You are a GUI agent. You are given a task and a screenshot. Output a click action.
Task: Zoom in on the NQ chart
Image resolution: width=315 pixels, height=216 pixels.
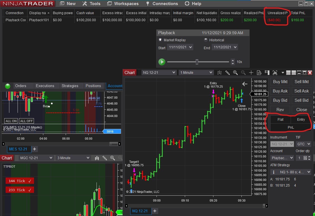[x=235, y=73]
